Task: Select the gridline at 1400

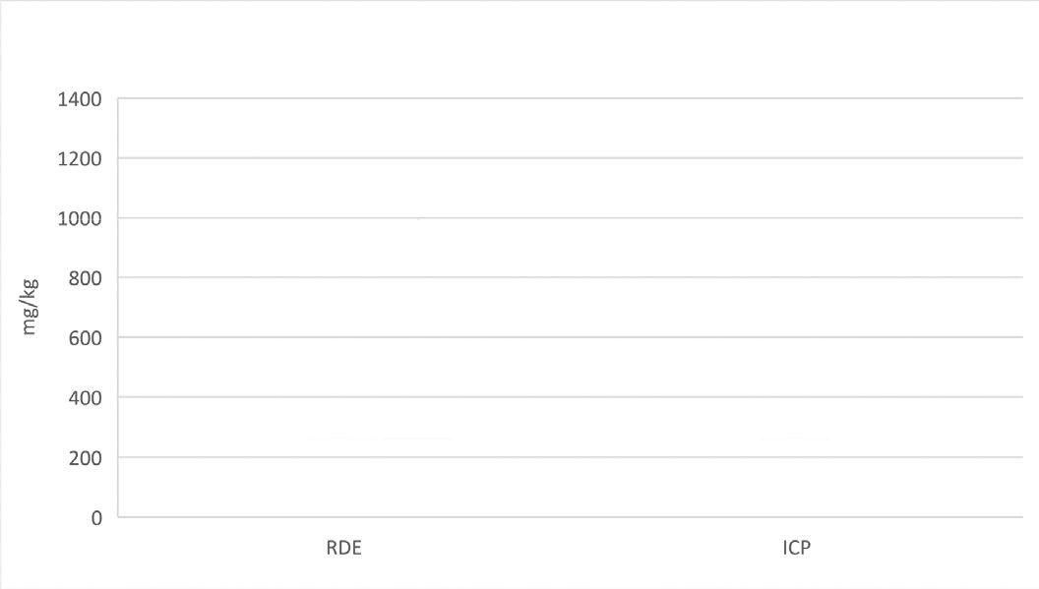Action: click(x=571, y=98)
